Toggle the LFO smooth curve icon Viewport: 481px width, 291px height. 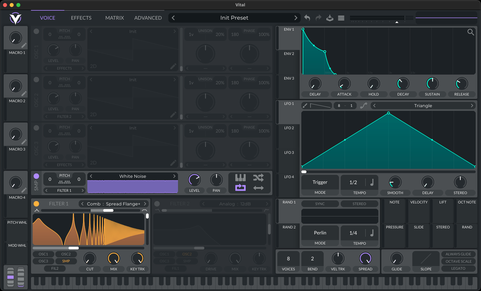pyautogui.click(x=364, y=106)
